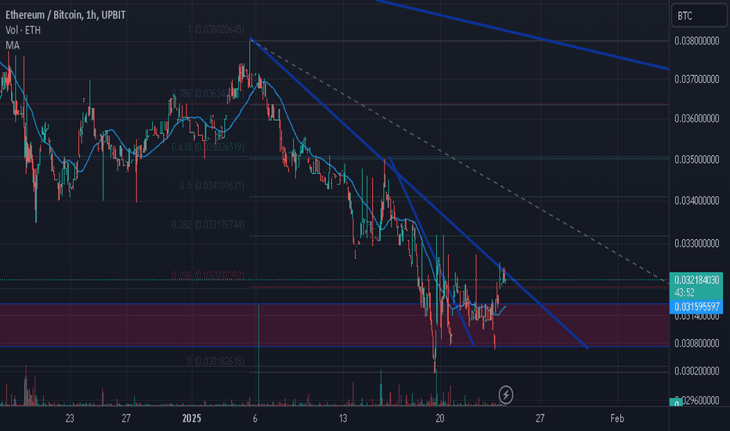
Task: Click the Fibonacci label 0 (0.030182618)
Action: point(215,361)
